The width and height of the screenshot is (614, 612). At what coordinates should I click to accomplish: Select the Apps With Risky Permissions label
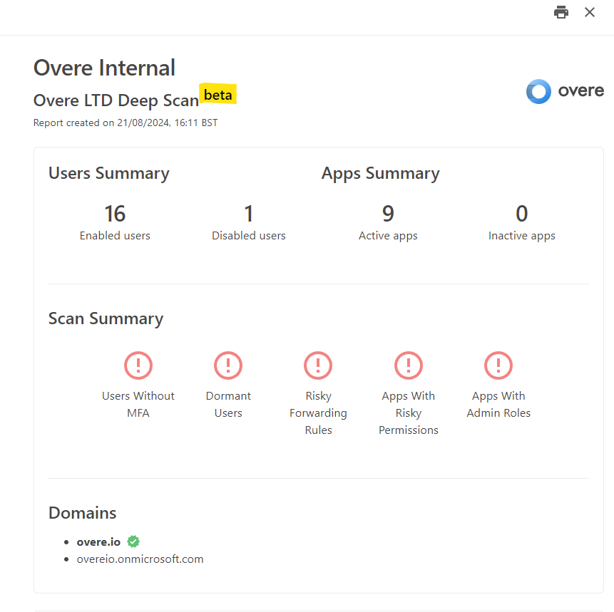coord(409,413)
